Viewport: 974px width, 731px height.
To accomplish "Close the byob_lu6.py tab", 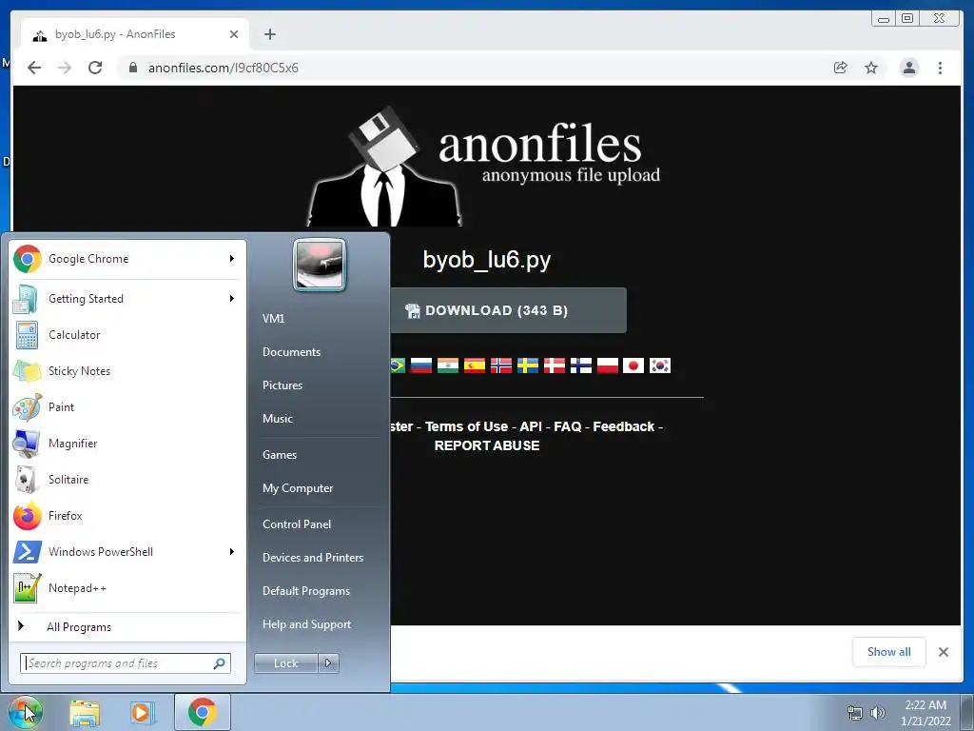I will tap(234, 34).
